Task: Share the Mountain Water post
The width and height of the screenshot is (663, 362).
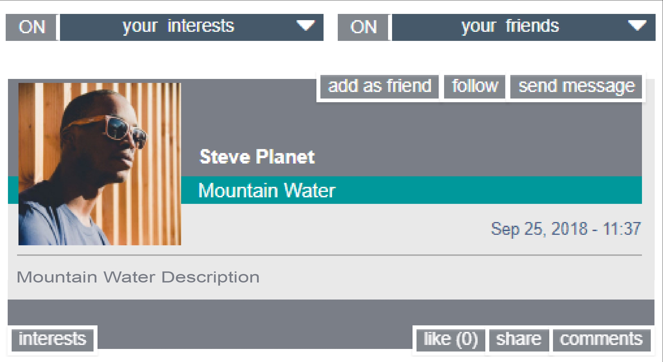Action: [x=519, y=340]
